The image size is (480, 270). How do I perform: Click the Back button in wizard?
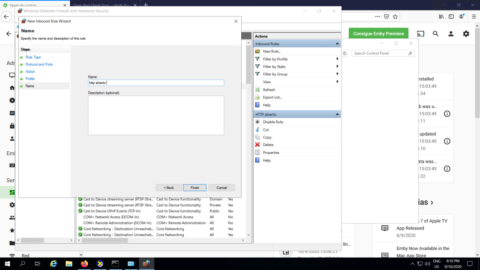point(169,188)
